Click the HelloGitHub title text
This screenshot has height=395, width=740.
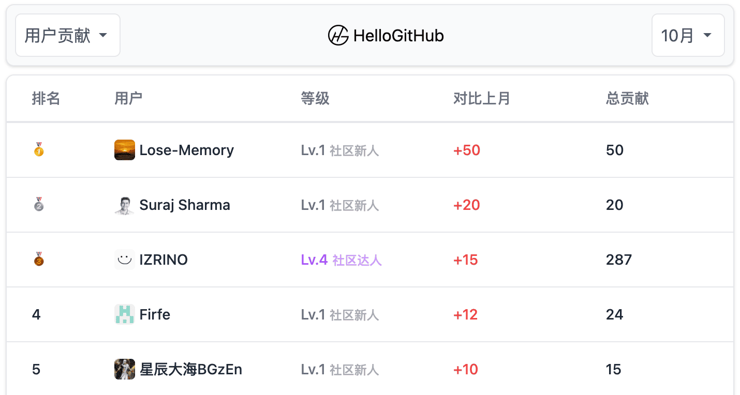tap(398, 35)
